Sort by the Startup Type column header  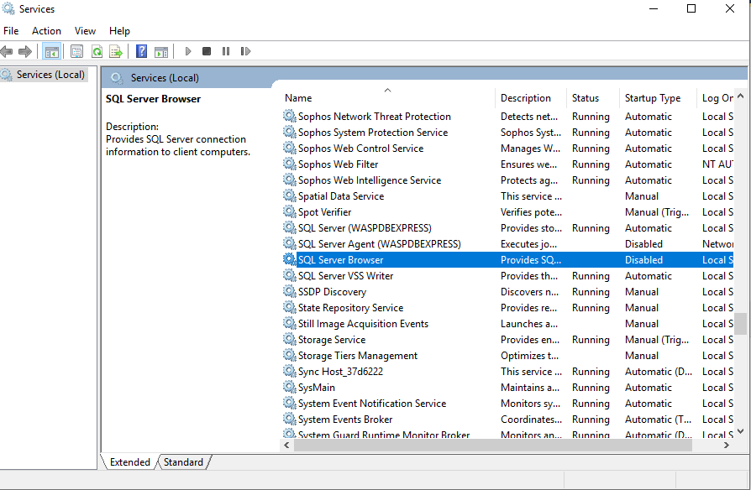pyautogui.click(x=657, y=97)
